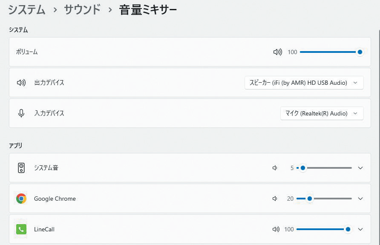Image resolution: width=380 pixels, height=245 pixels.
Task: Mute LineCall volume speaker icon
Action: 276,229
